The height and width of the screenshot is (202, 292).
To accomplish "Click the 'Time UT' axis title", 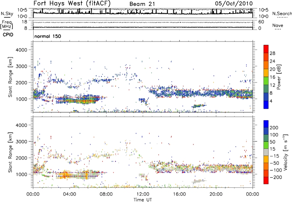I will click(143, 199).
